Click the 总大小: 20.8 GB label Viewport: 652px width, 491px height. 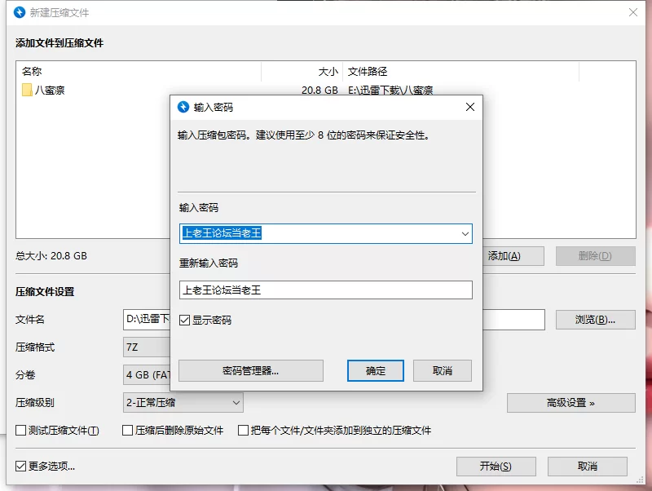tap(51, 256)
